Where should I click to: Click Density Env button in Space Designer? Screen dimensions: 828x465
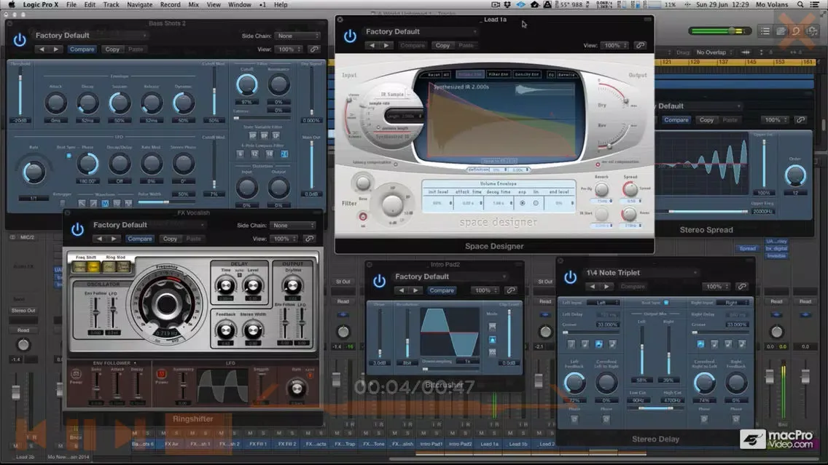click(x=526, y=75)
